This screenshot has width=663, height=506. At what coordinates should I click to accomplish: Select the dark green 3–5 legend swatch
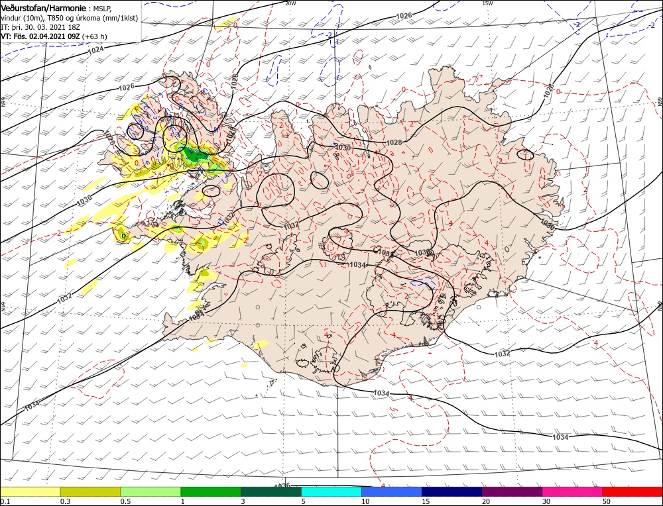[271, 491]
